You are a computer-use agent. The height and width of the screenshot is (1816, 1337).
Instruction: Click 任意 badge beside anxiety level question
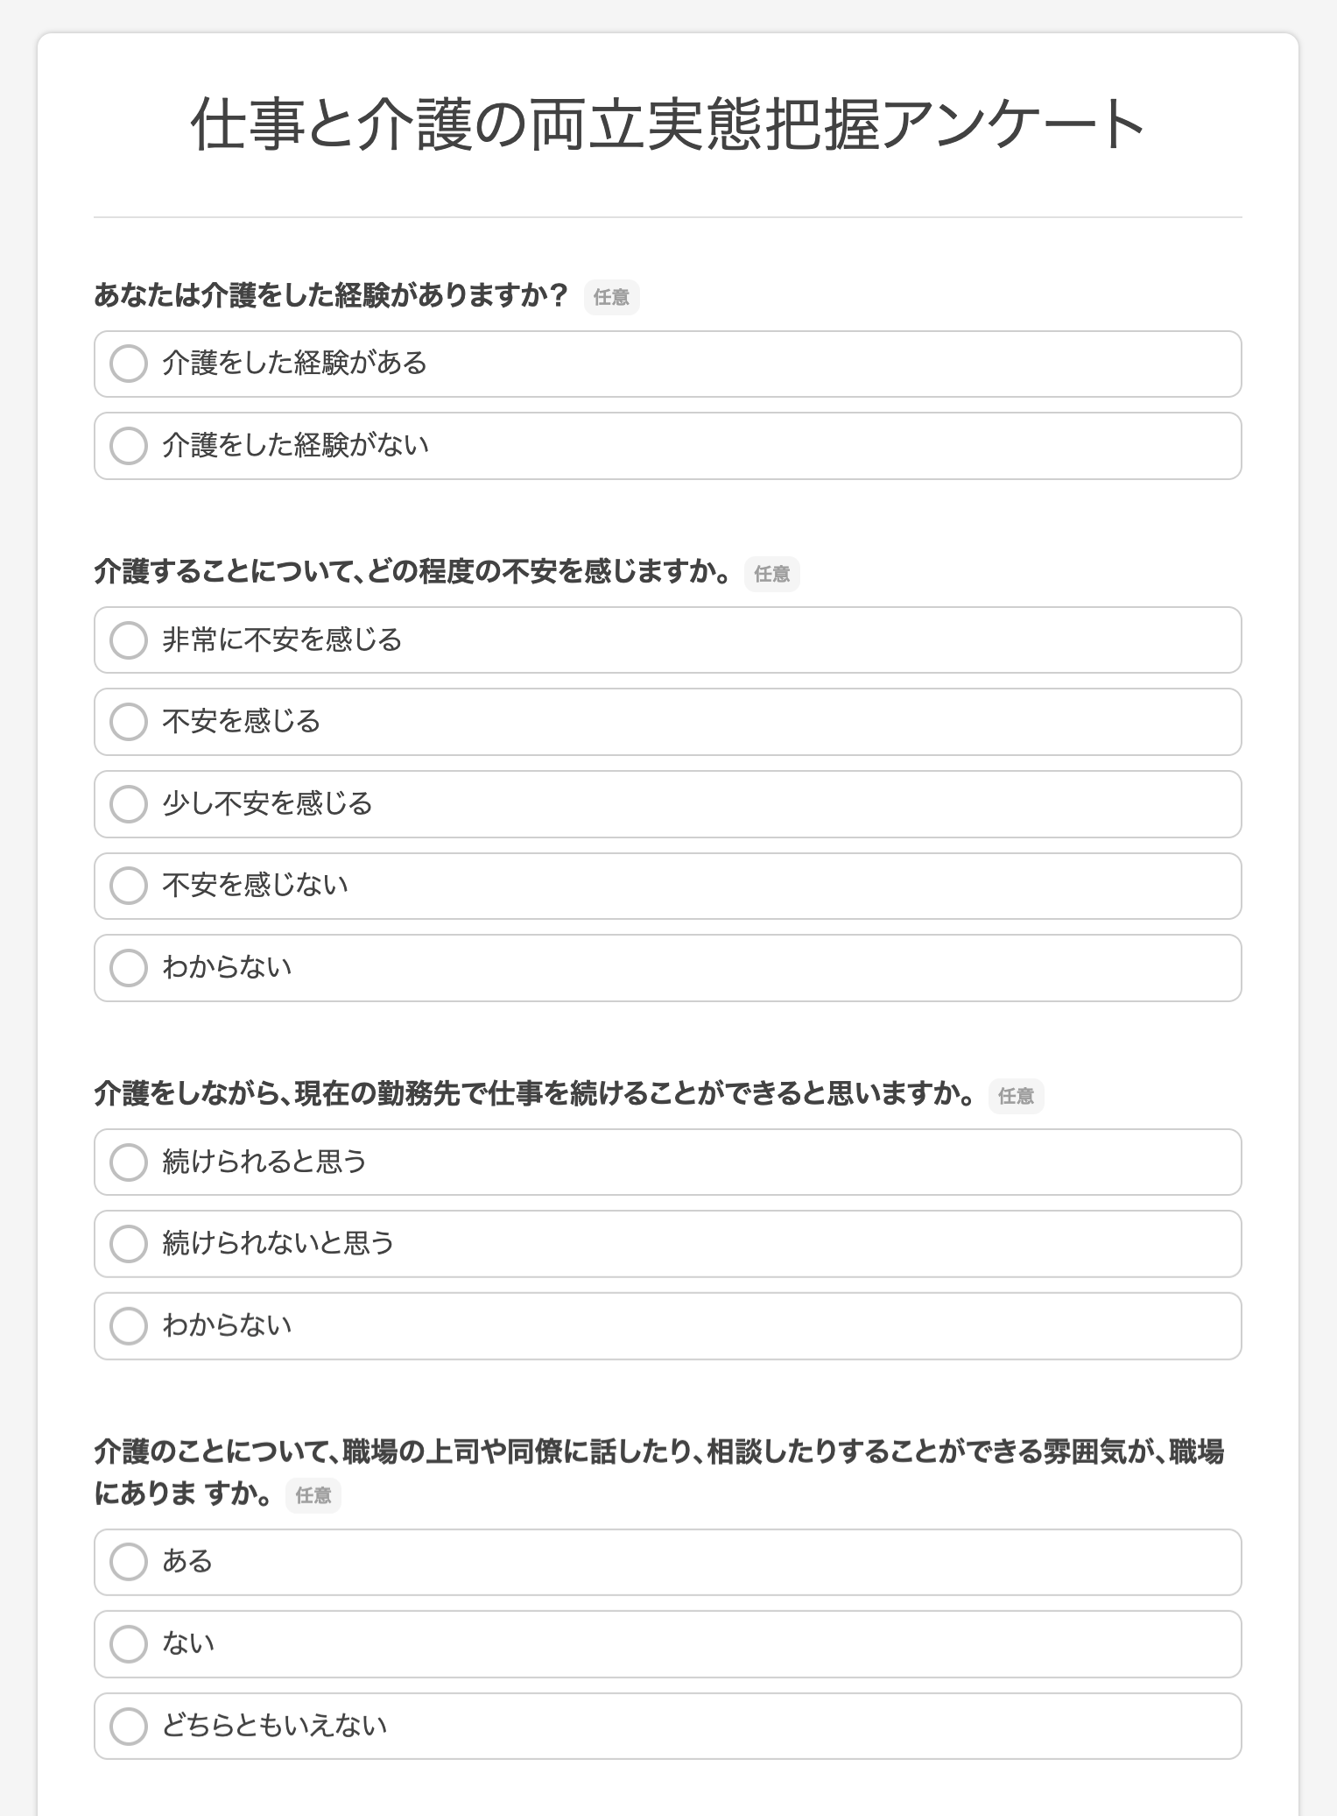[x=771, y=575]
